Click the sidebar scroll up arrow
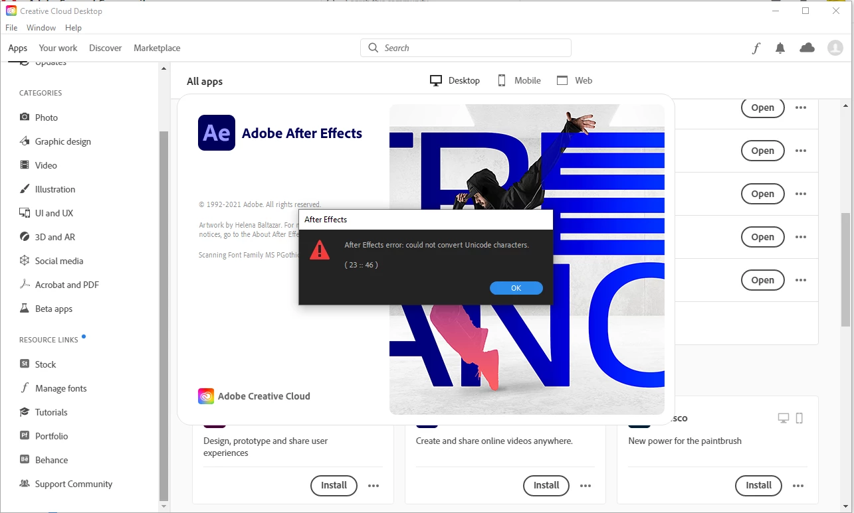This screenshot has height=513, width=854. [164, 68]
